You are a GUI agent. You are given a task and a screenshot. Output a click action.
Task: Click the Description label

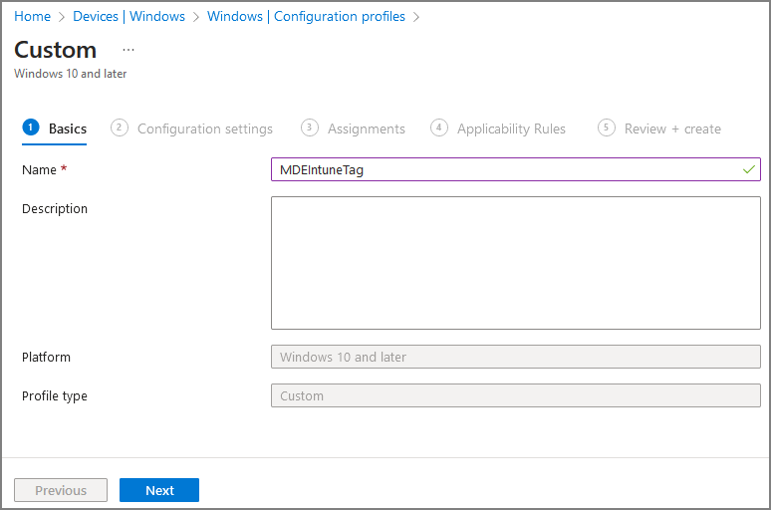[x=55, y=208]
